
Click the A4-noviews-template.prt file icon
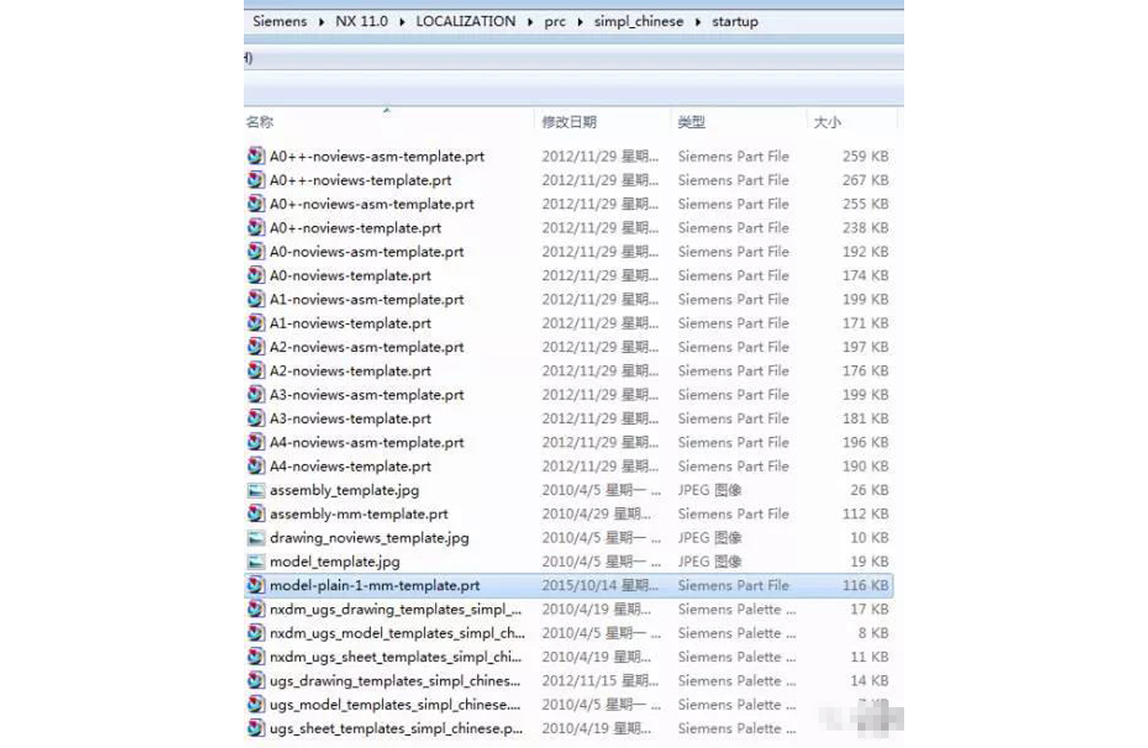[255, 466]
